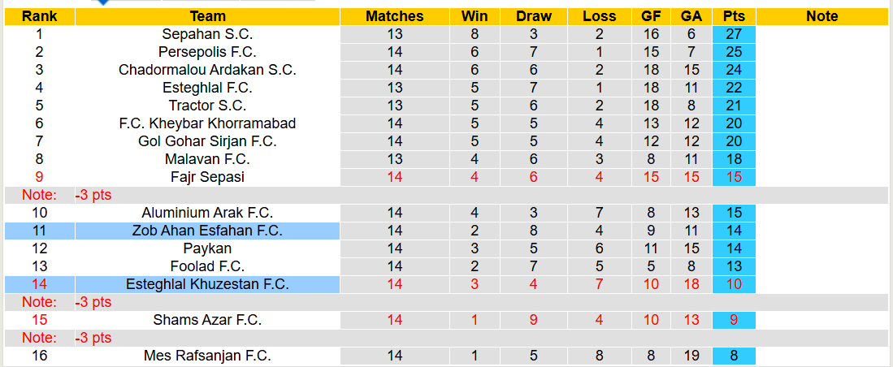Select the Win column header

click(x=475, y=16)
